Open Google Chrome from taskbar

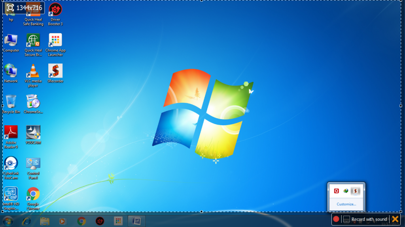click(x=81, y=221)
